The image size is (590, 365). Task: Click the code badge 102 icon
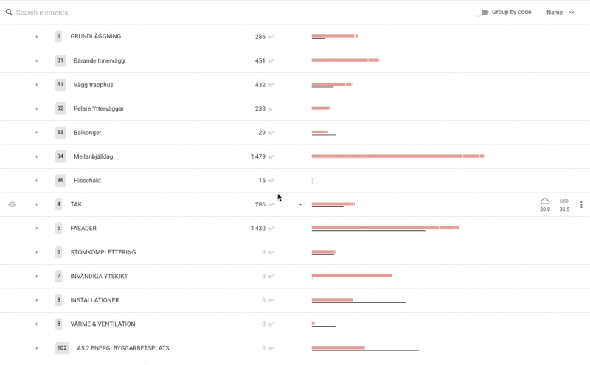(x=62, y=348)
